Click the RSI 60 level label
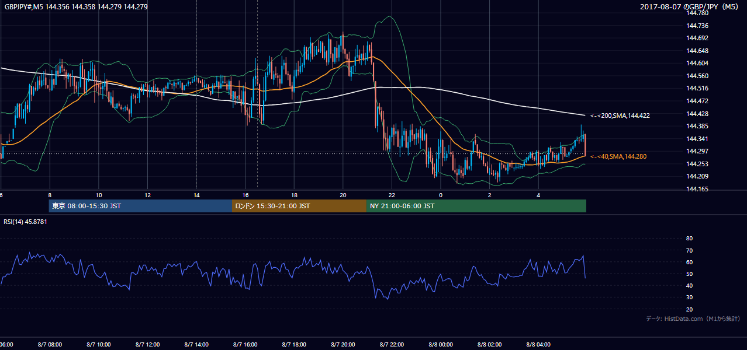 coord(689,262)
